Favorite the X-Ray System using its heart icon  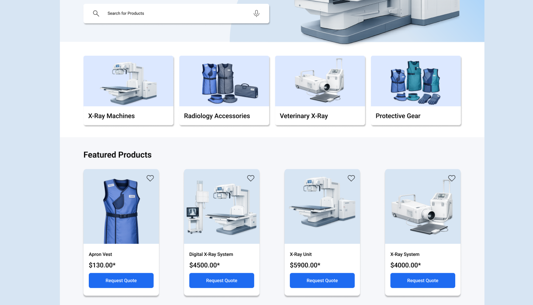tap(451, 178)
